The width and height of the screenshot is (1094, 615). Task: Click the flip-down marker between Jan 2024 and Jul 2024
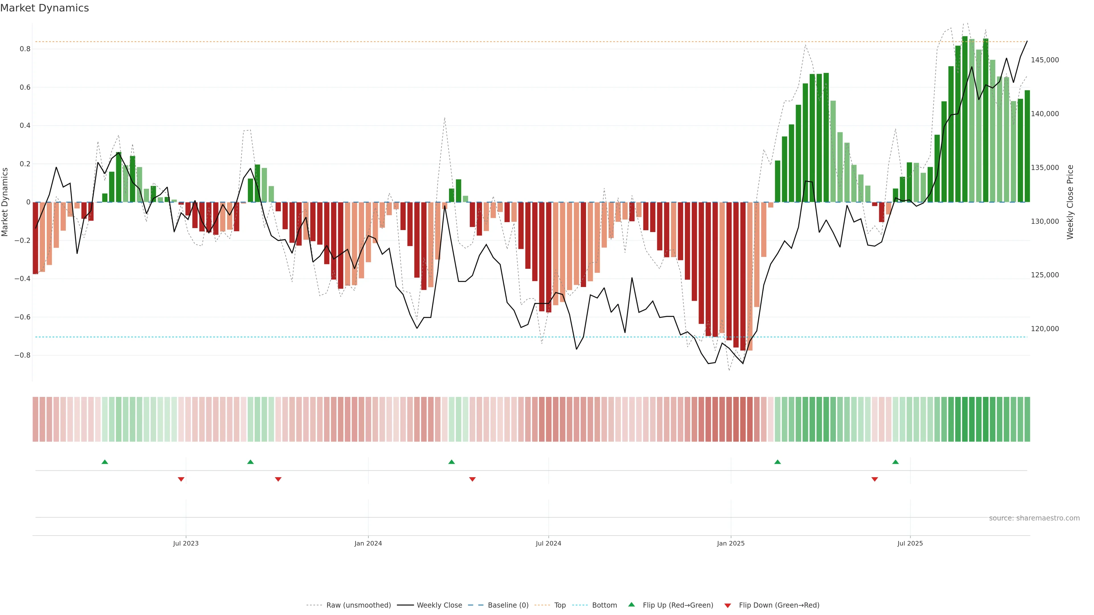coord(472,479)
